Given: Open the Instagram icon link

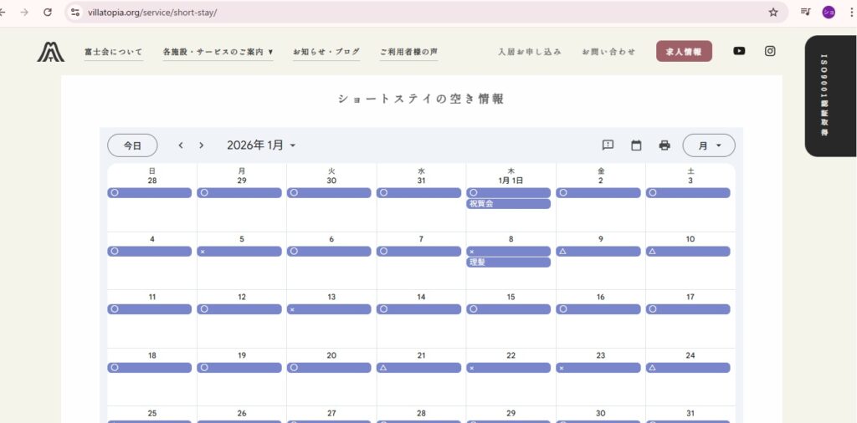Looking at the screenshot, I should pos(770,51).
